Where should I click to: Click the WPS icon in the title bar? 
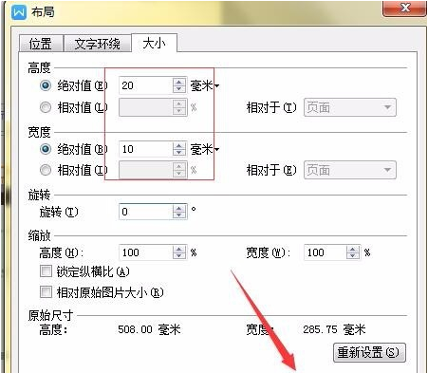19,12
